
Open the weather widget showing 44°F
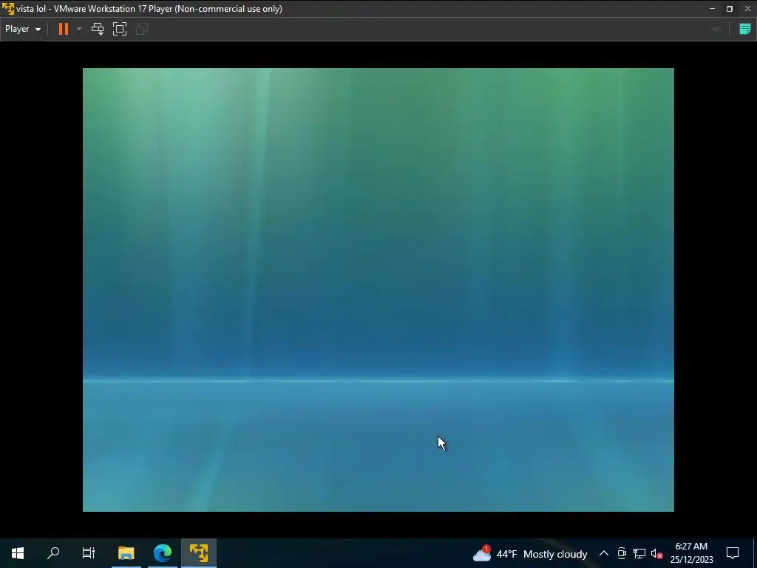point(530,554)
